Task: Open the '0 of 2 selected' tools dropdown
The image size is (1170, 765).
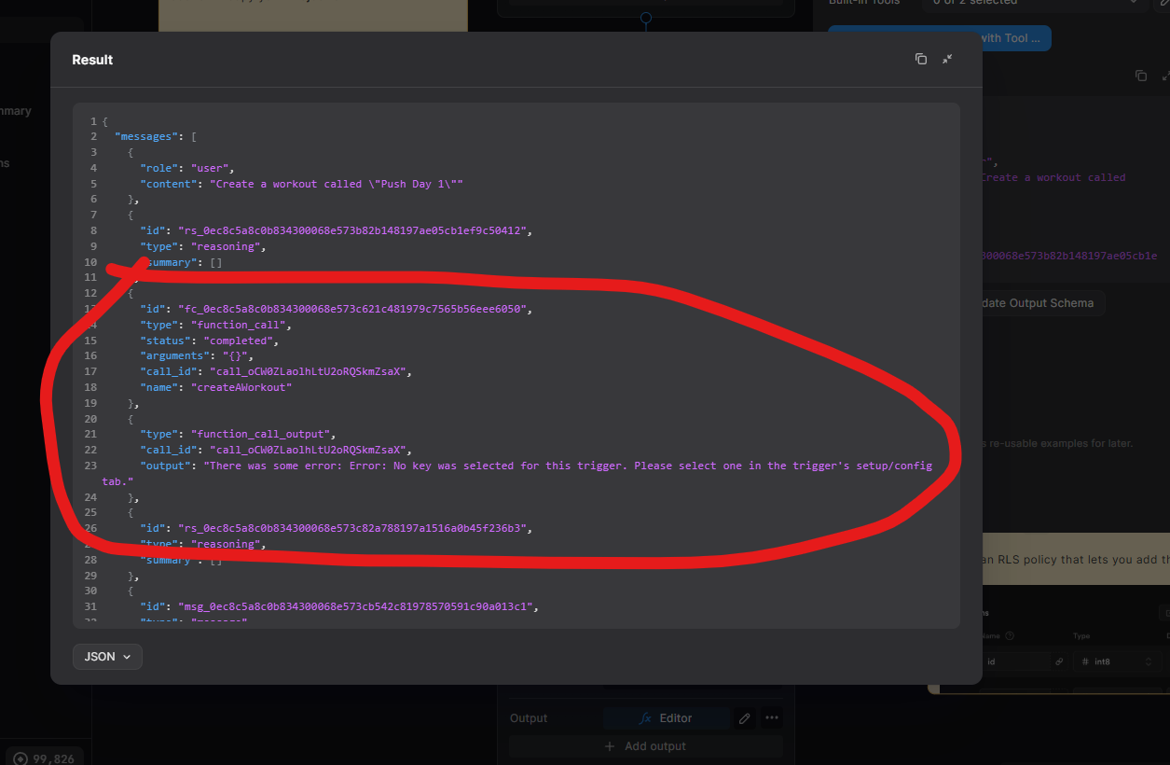Action: point(1036,3)
